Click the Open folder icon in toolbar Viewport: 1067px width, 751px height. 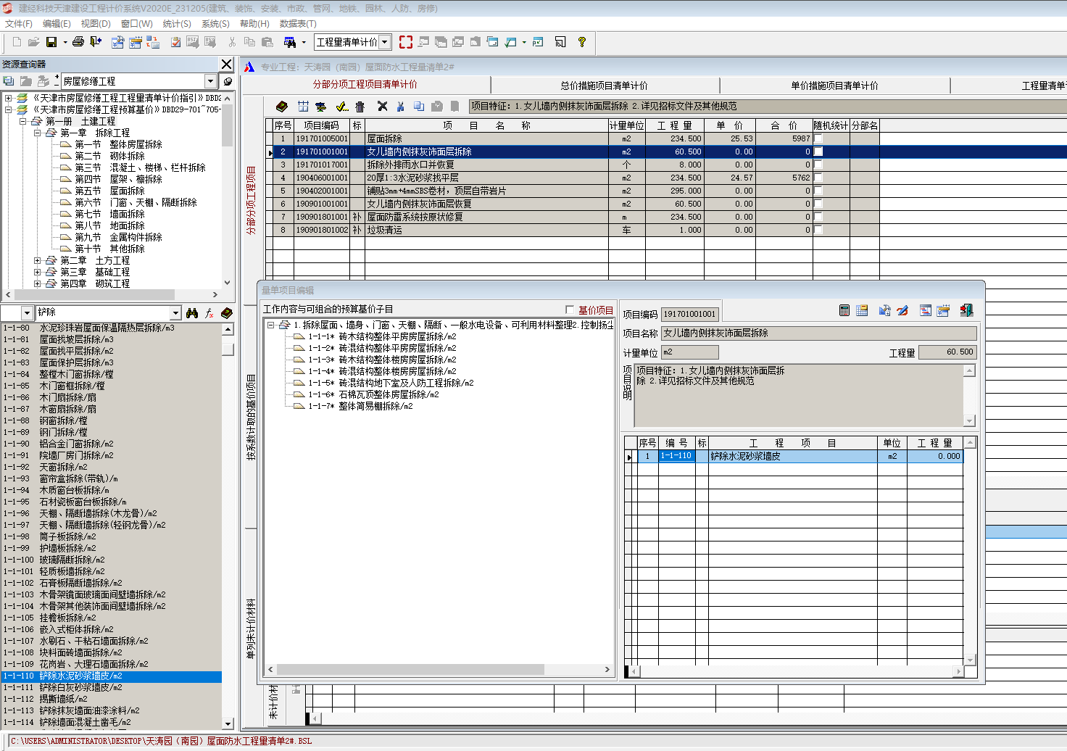click(33, 42)
